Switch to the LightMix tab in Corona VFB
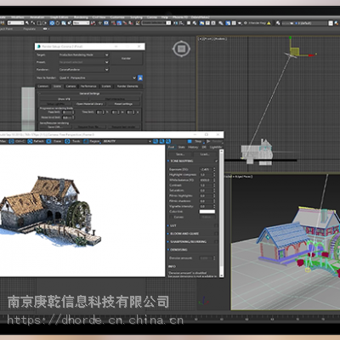340x340 pixels. tap(216, 147)
